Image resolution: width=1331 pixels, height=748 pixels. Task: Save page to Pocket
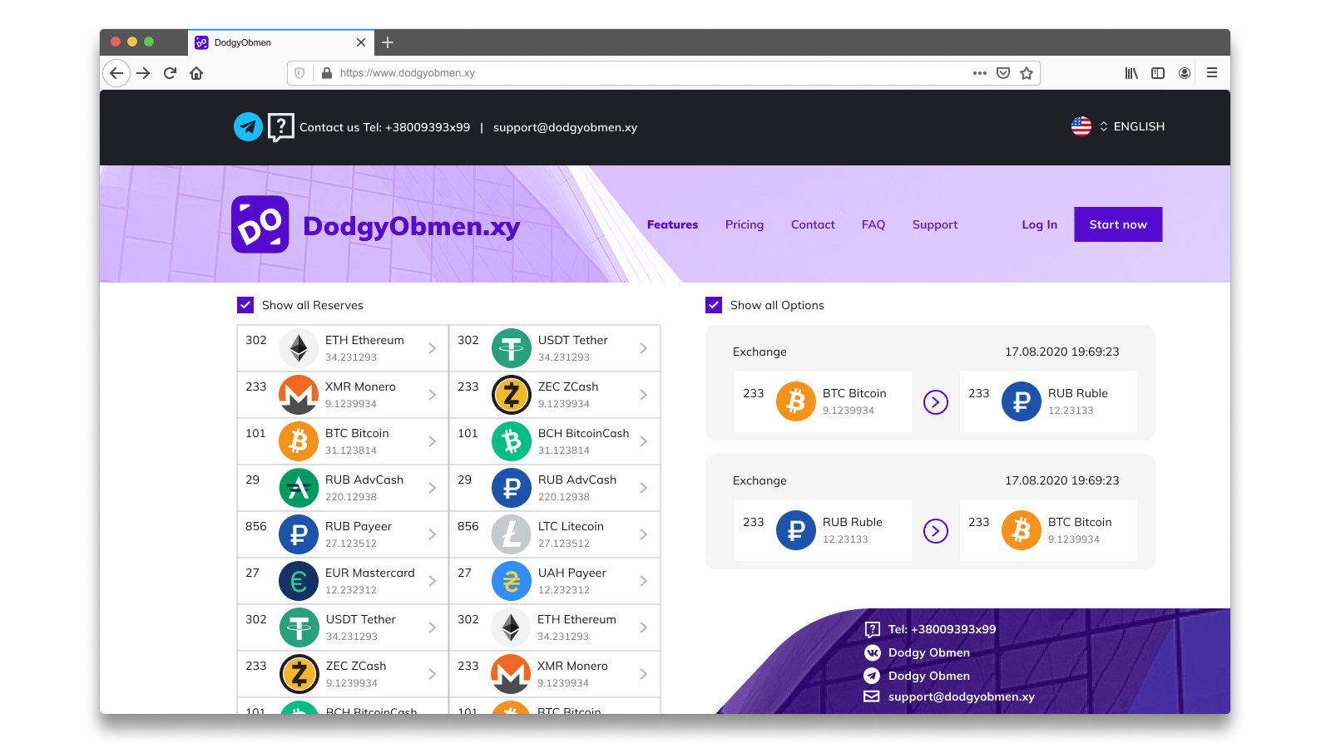click(x=1003, y=73)
